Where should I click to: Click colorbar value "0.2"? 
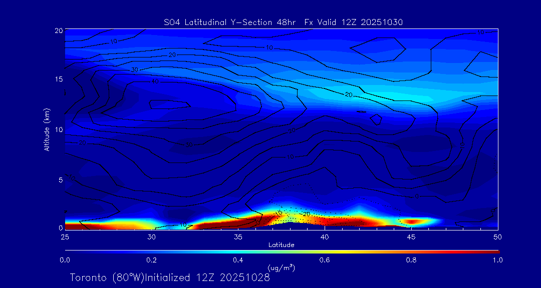point(152,260)
